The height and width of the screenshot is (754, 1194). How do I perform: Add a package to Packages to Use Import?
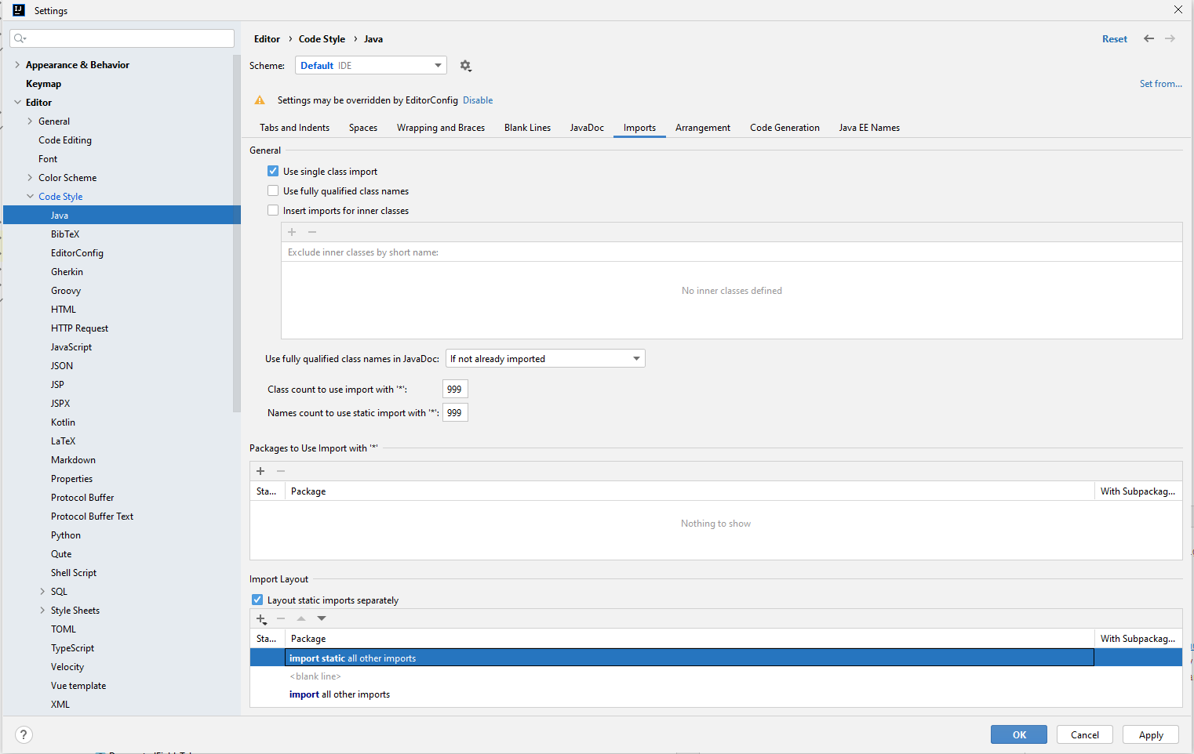[x=260, y=471]
